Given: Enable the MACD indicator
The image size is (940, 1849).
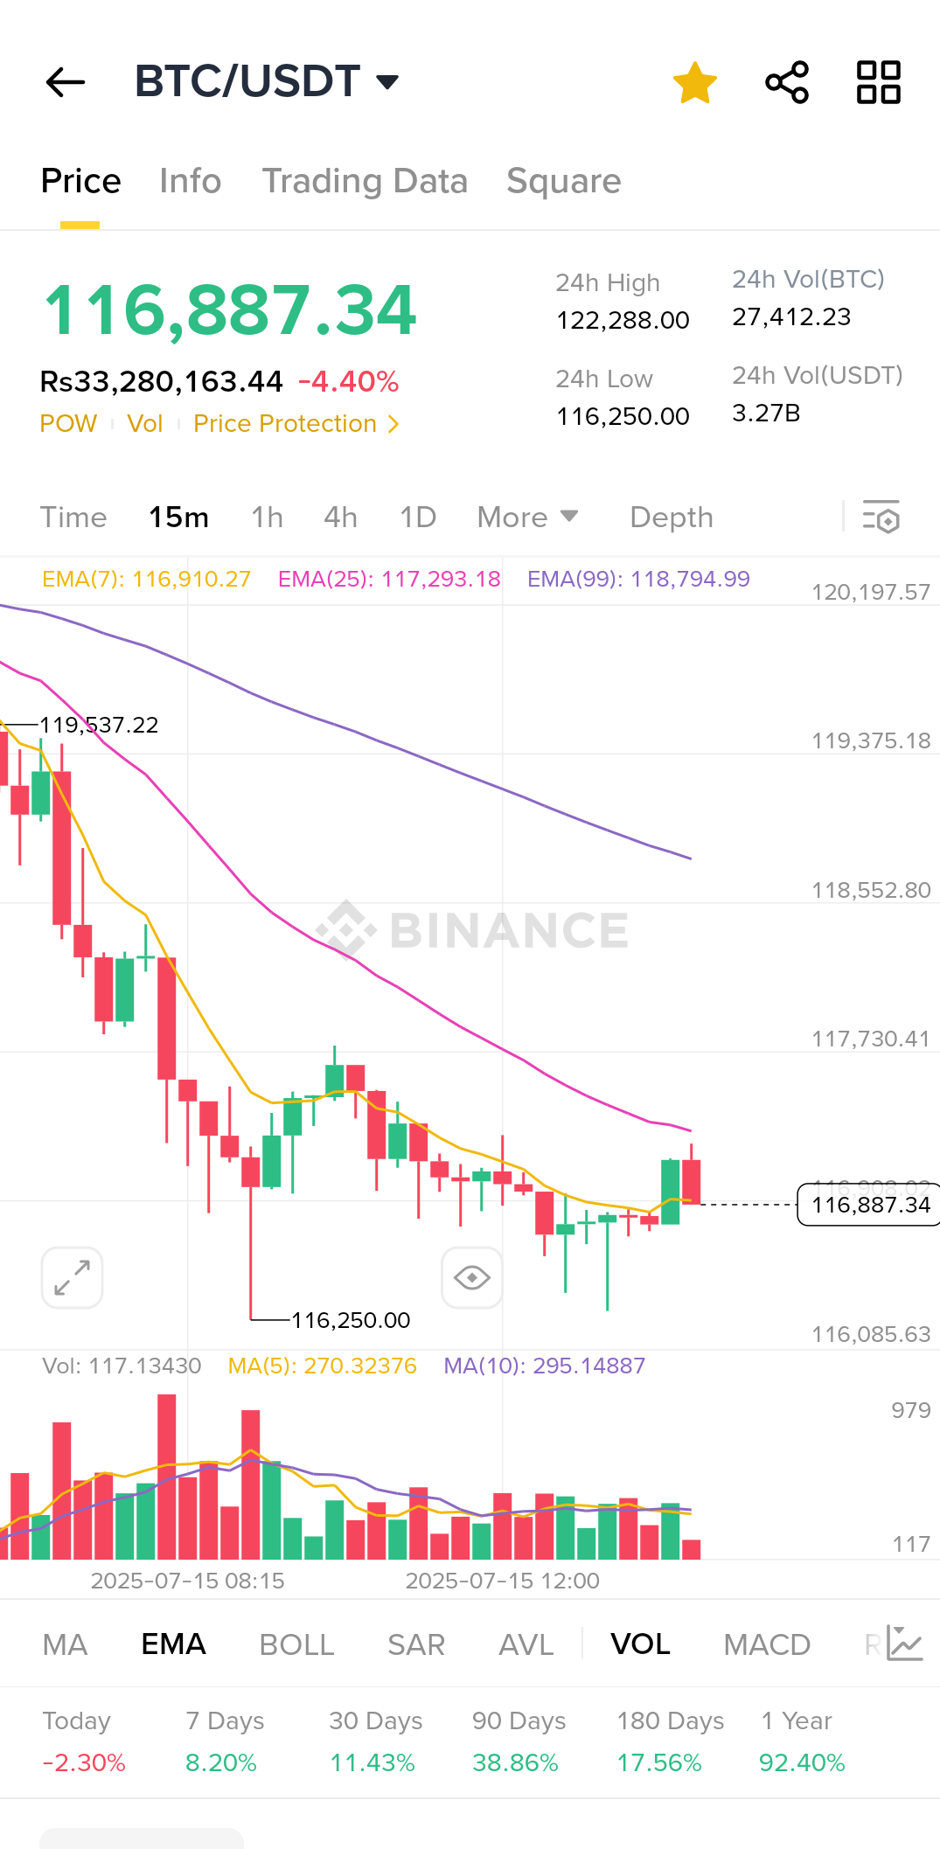Looking at the screenshot, I should pos(767,1644).
